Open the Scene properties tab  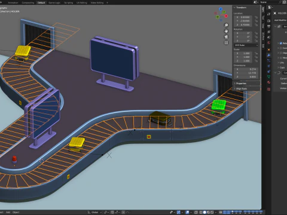tap(268, 37)
